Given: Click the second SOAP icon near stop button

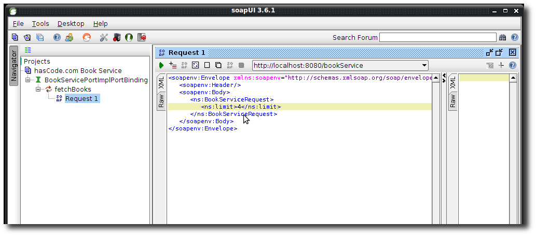Looking at the screenshot, I should (x=230, y=65).
